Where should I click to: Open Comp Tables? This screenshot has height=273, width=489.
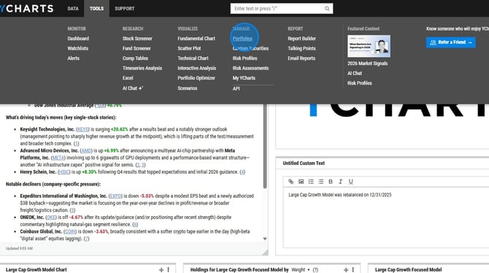[x=135, y=58]
